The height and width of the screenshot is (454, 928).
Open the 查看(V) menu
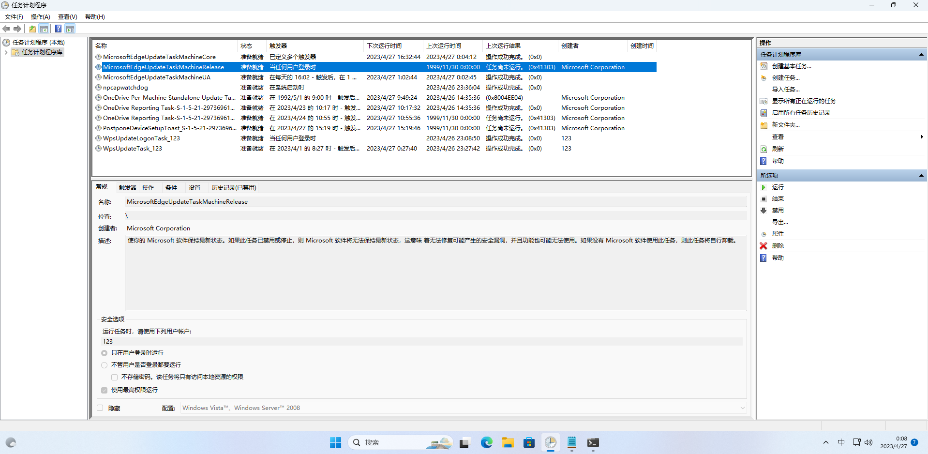click(x=68, y=17)
